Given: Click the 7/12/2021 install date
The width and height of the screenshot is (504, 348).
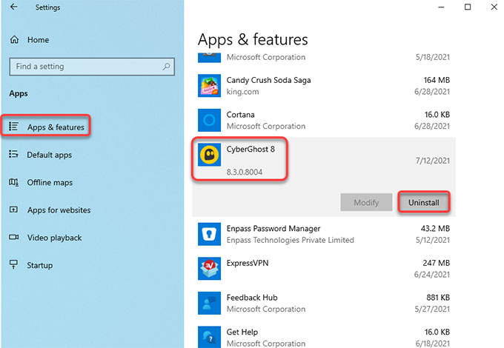Looking at the screenshot, I should [433, 161].
